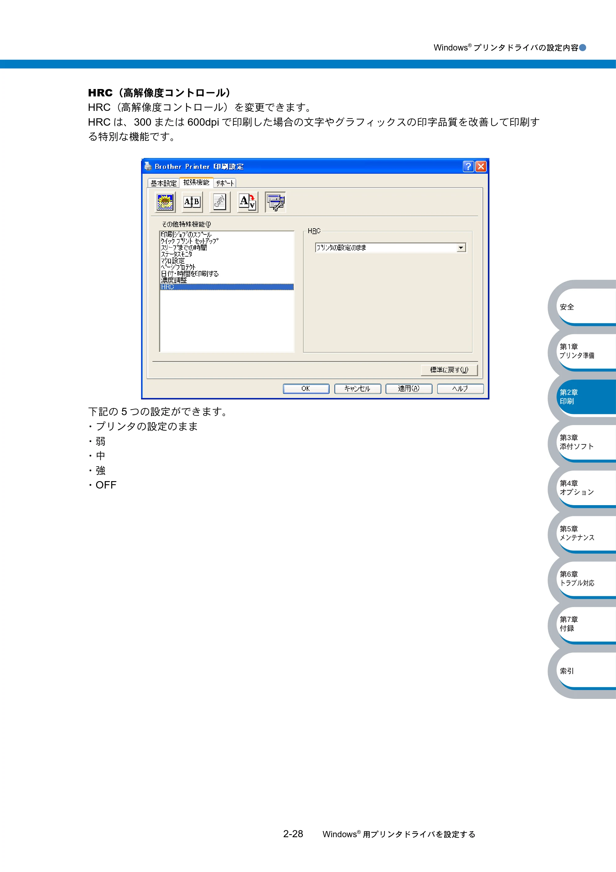Select ページプロテクト list item
This screenshot has width=616, height=872.
coord(227,267)
